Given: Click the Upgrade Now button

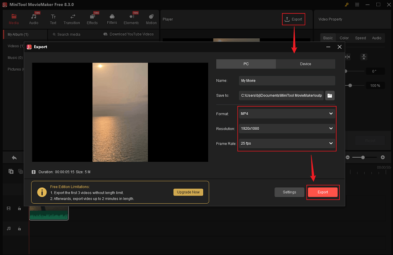Looking at the screenshot, I should click(x=188, y=192).
